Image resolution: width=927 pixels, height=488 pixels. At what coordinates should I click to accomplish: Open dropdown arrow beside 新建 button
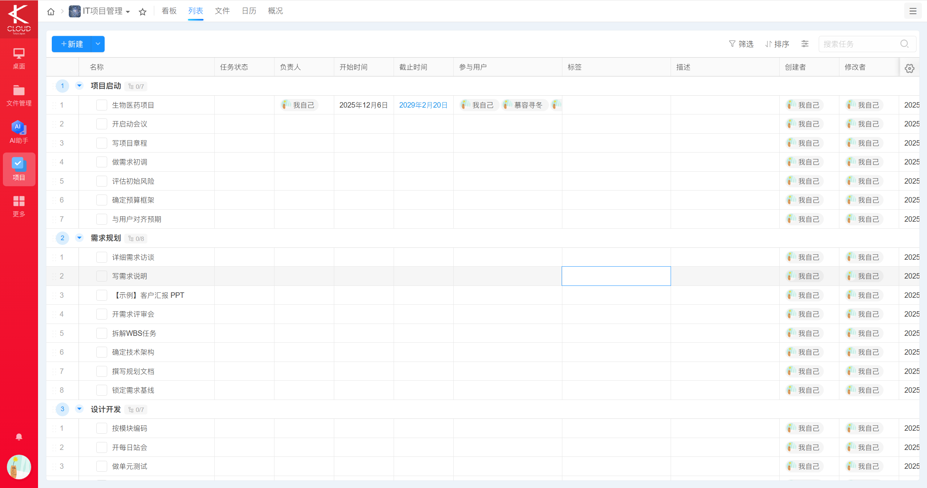coord(98,44)
